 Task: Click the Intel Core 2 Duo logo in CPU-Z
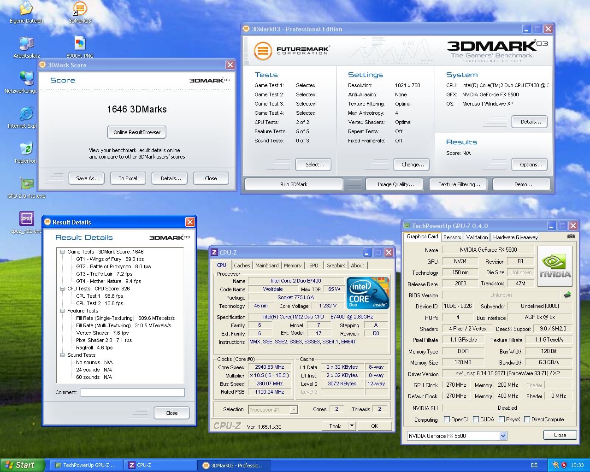tap(368, 293)
